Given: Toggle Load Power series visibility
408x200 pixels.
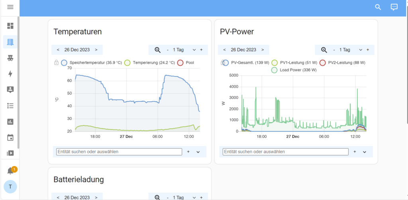Looking at the screenshot, I should (274, 70).
